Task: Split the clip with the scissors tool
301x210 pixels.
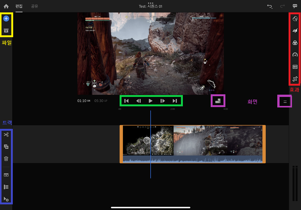Action: pyautogui.click(x=6, y=135)
